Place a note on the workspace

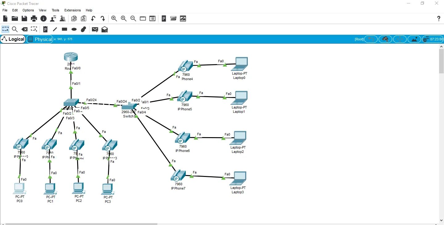45,29
